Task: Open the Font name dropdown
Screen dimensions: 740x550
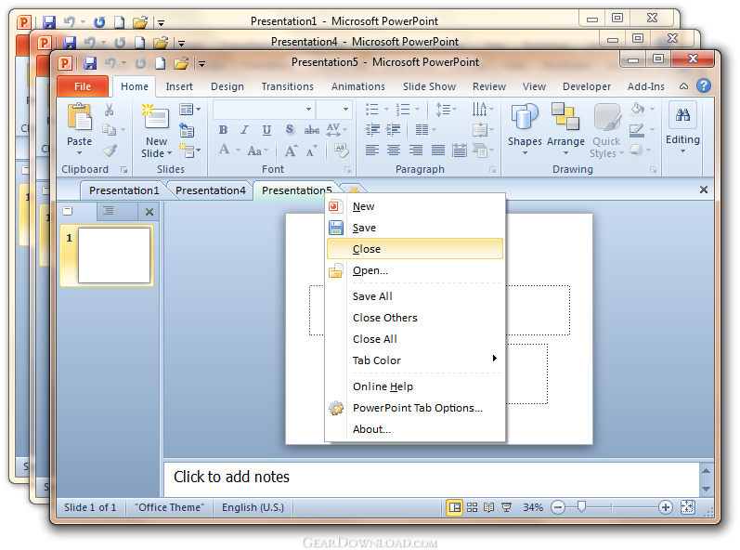Action: [x=308, y=109]
